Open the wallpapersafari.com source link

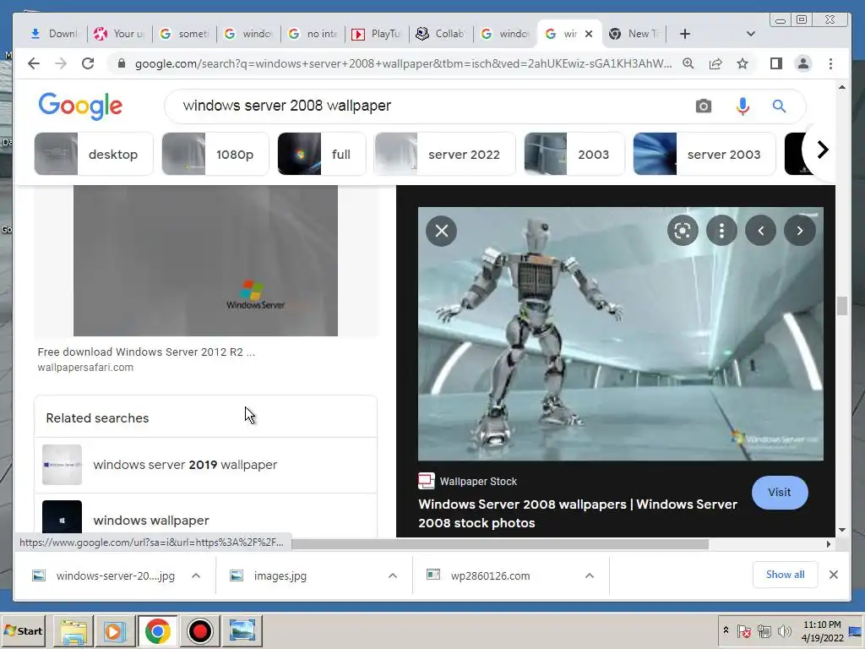pyautogui.click(x=85, y=368)
